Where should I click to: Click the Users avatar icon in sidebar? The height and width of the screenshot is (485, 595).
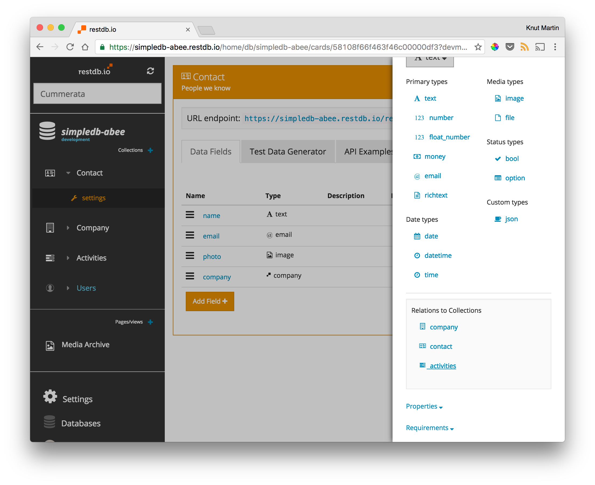coord(50,288)
